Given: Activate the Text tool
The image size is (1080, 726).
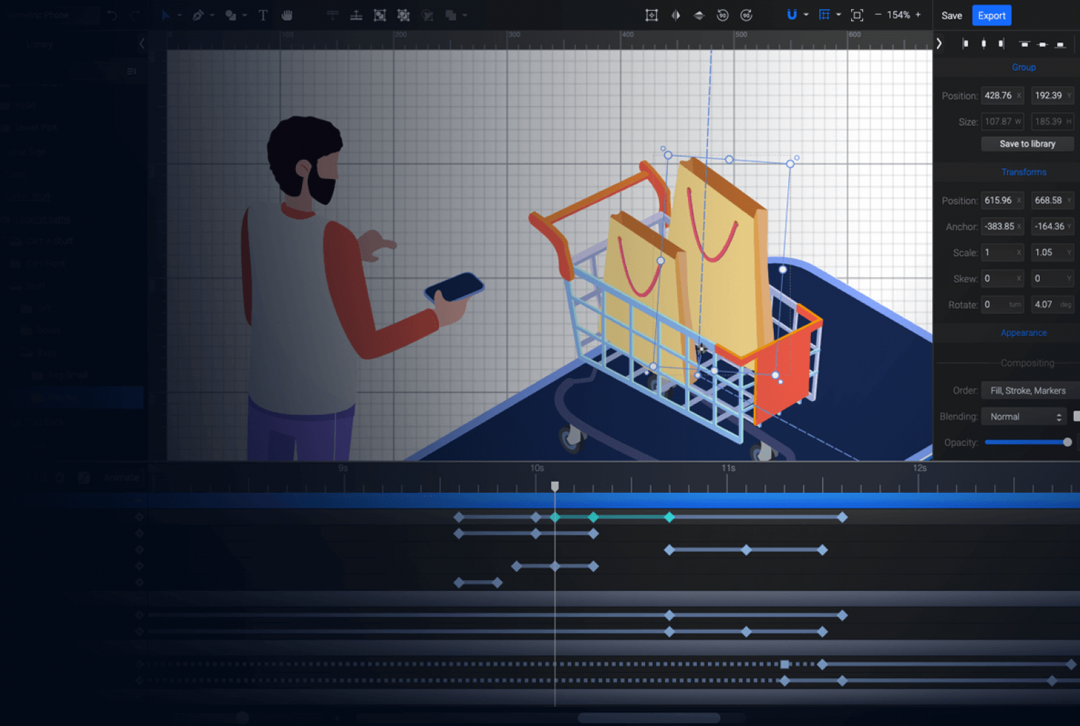Looking at the screenshot, I should coord(263,15).
